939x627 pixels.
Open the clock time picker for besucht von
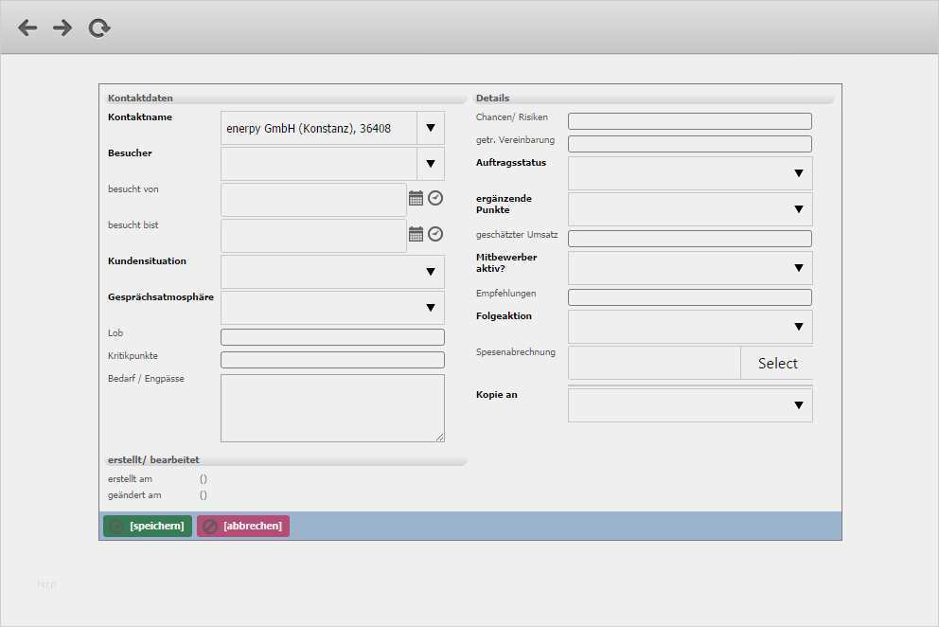pyautogui.click(x=435, y=198)
